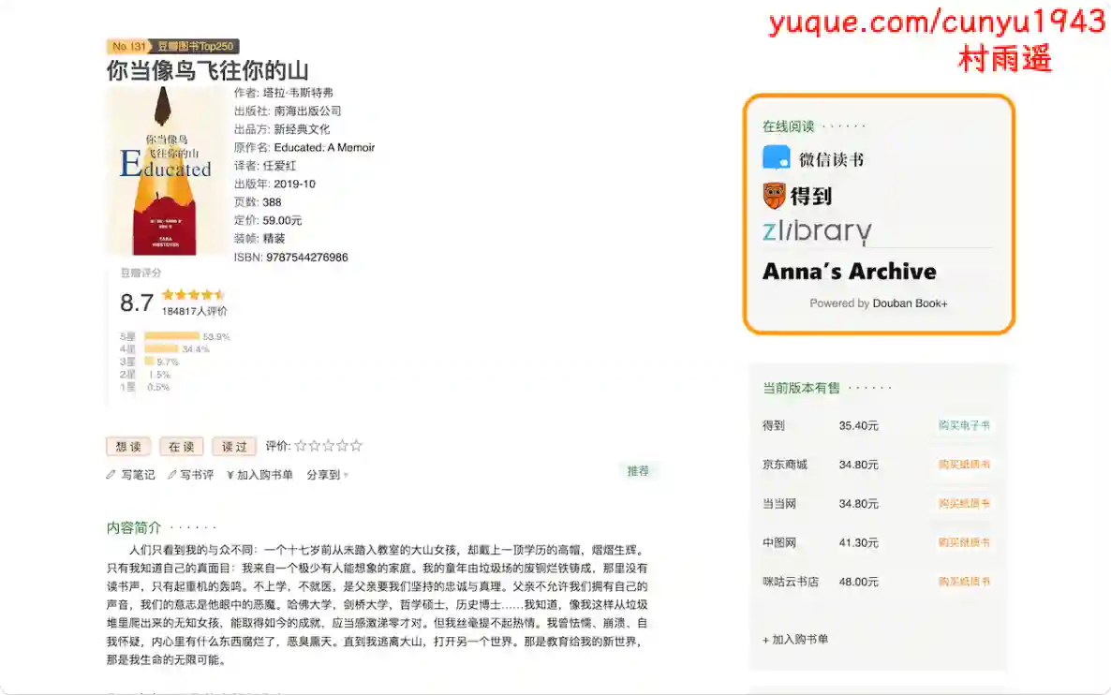The image size is (1111, 695).
Task: Click pencil icon beside 写笔记
Action: (x=111, y=475)
